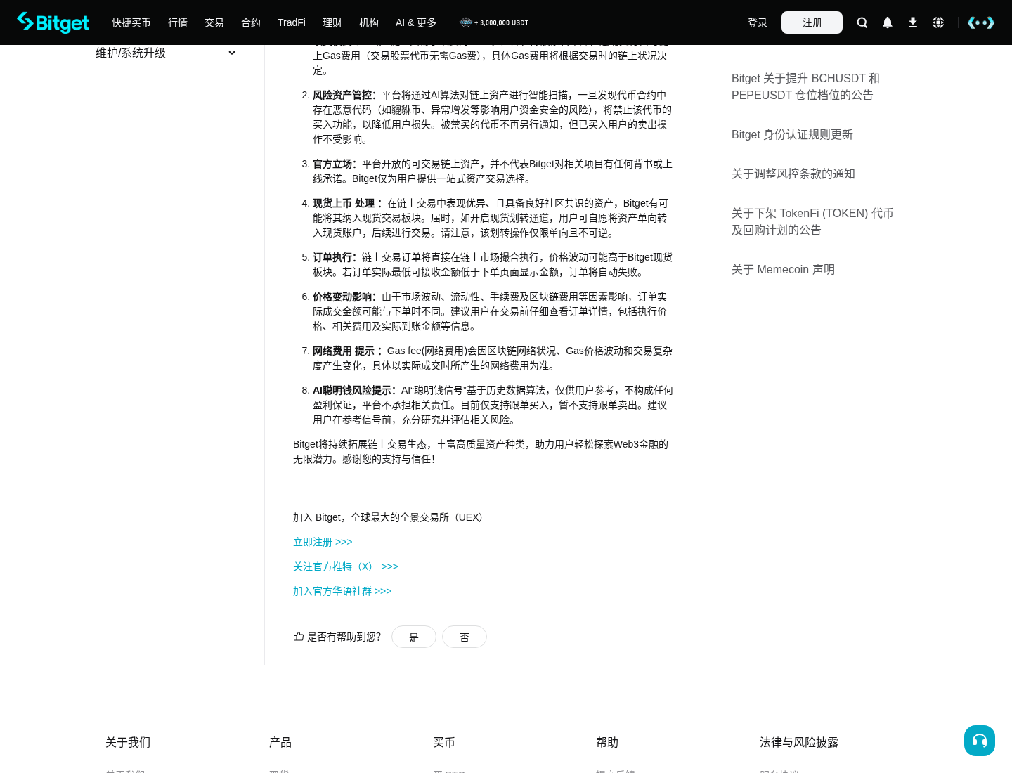Click the 风险资产管控 bold heading
This screenshot has height=773, width=1012.
[345, 95]
